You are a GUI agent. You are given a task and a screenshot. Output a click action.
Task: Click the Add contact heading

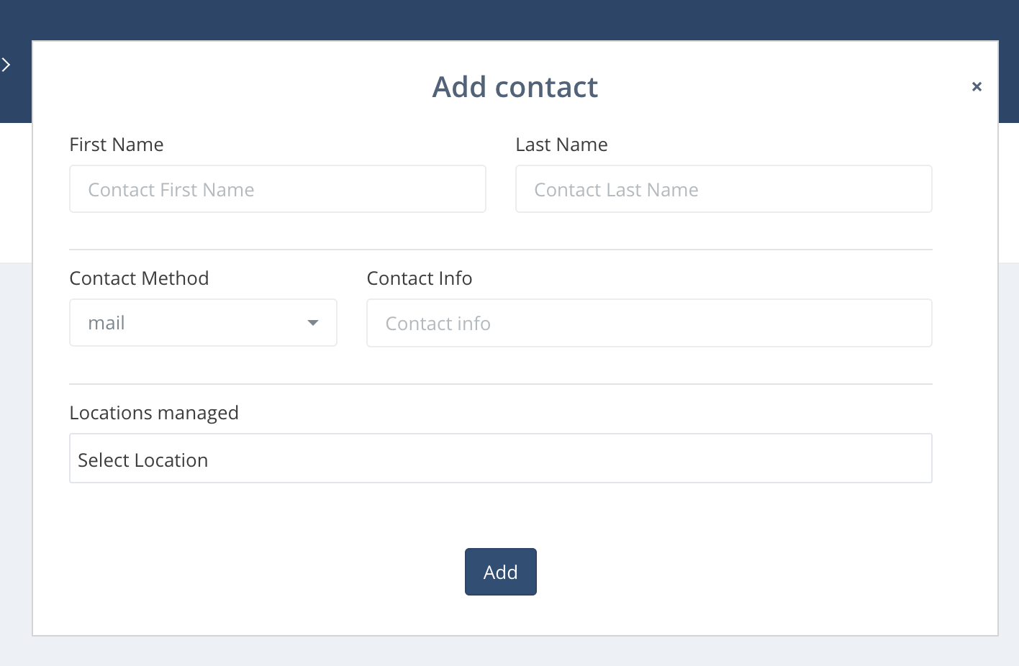pyautogui.click(x=515, y=87)
